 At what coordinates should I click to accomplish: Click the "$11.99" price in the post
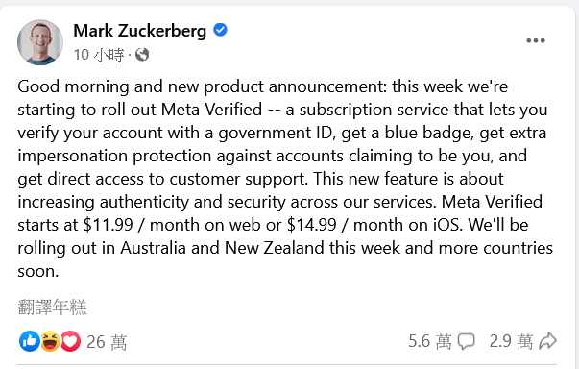[x=109, y=225]
